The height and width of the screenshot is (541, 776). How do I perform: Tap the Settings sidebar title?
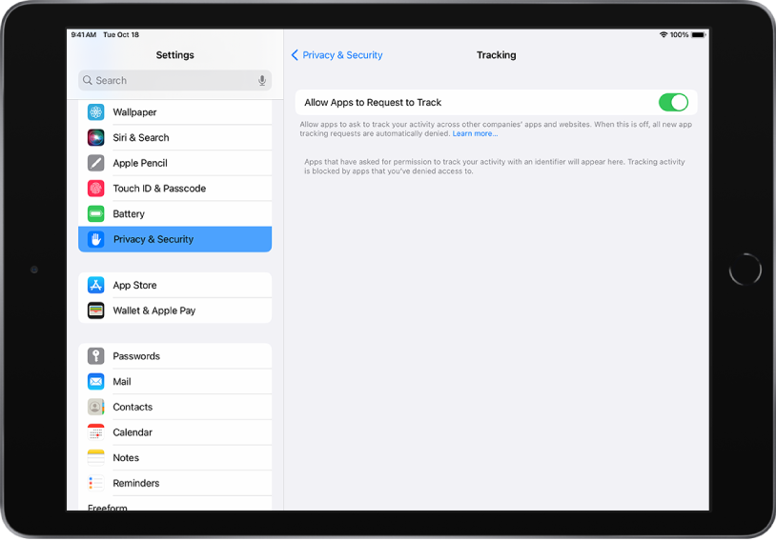(x=174, y=55)
